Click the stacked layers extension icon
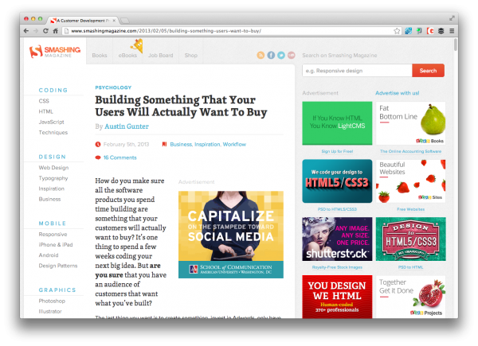The width and height of the screenshot is (478, 346). [441, 31]
